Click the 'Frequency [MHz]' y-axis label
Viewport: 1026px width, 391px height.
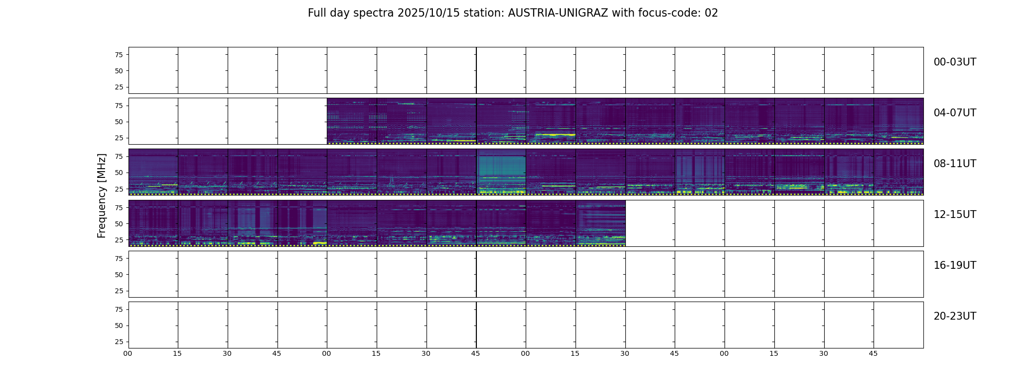tap(102, 196)
